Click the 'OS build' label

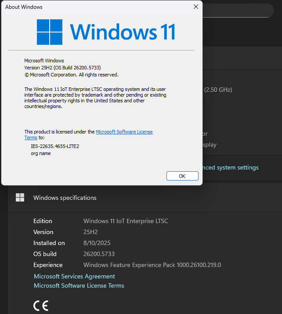click(x=45, y=254)
